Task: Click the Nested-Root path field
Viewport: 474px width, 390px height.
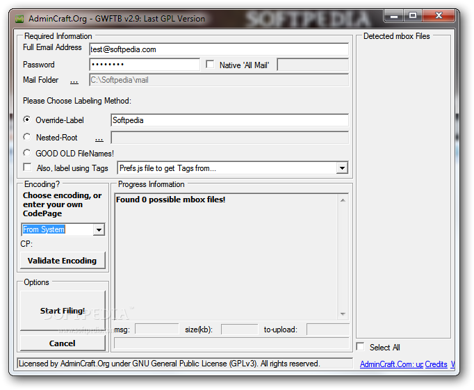Action: (x=229, y=138)
